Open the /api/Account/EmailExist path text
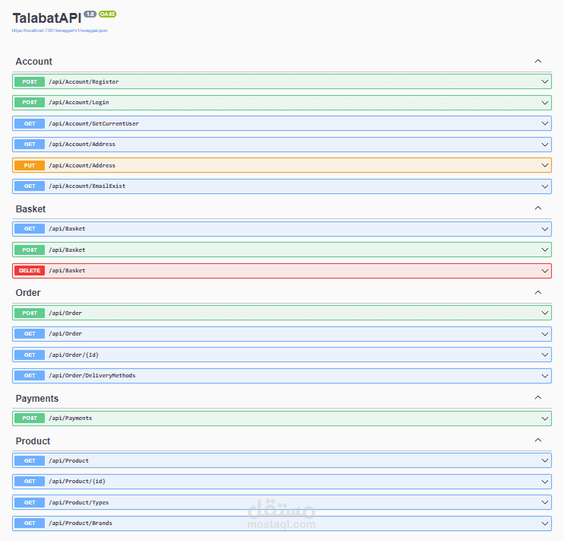This screenshot has width=564, height=541. click(87, 186)
